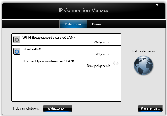Close the HP Connection Manager window
Viewport: 167px width, 116px height.
(157, 5)
